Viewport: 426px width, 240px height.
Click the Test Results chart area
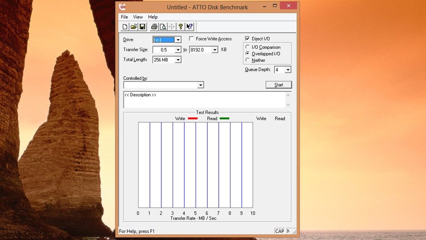(196, 165)
